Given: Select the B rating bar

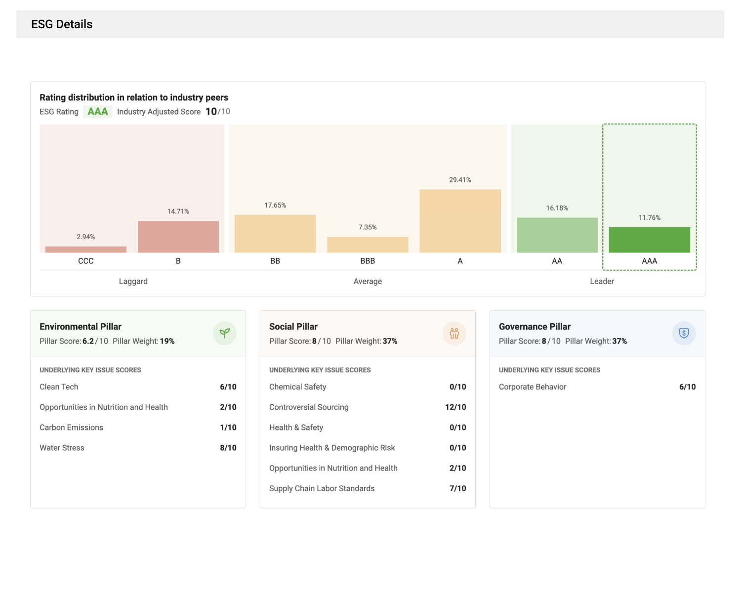Looking at the screenshot, I should [x=178, y=237].
